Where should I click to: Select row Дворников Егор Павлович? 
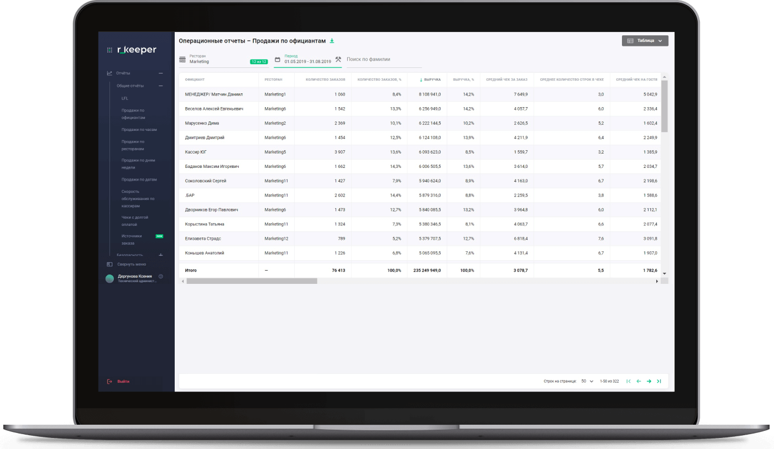[419, 210]
